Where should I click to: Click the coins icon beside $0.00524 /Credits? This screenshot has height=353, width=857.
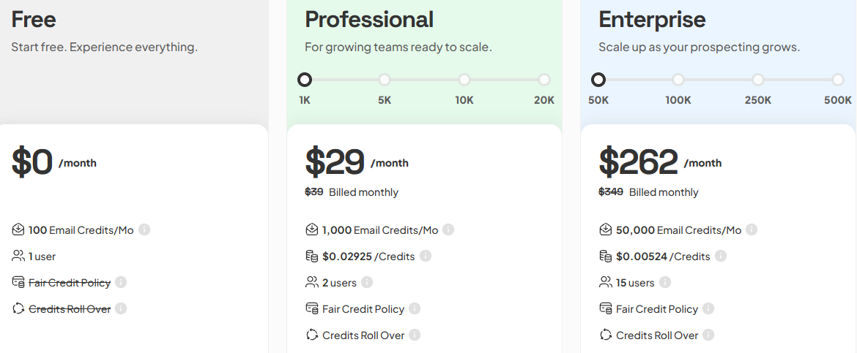(x=605, y=256)
